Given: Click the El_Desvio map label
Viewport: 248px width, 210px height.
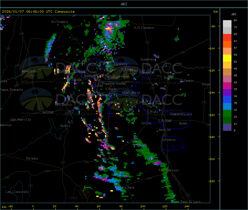Looking at the screenshot, I should pyautogui.click(x=64, y=105).
